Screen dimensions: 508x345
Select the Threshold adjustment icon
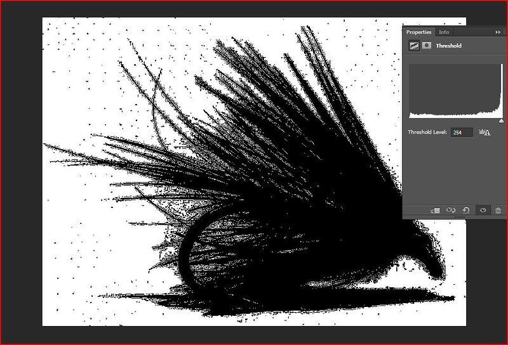[413, 46]
